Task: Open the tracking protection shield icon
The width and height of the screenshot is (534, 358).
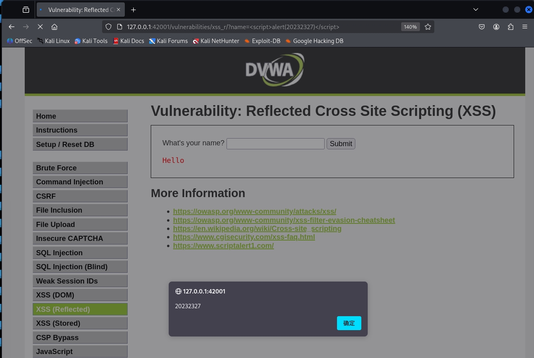Action: 108,27
